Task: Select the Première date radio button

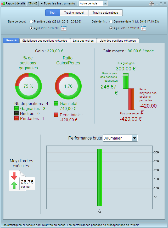Action: (x=31, y=22)
